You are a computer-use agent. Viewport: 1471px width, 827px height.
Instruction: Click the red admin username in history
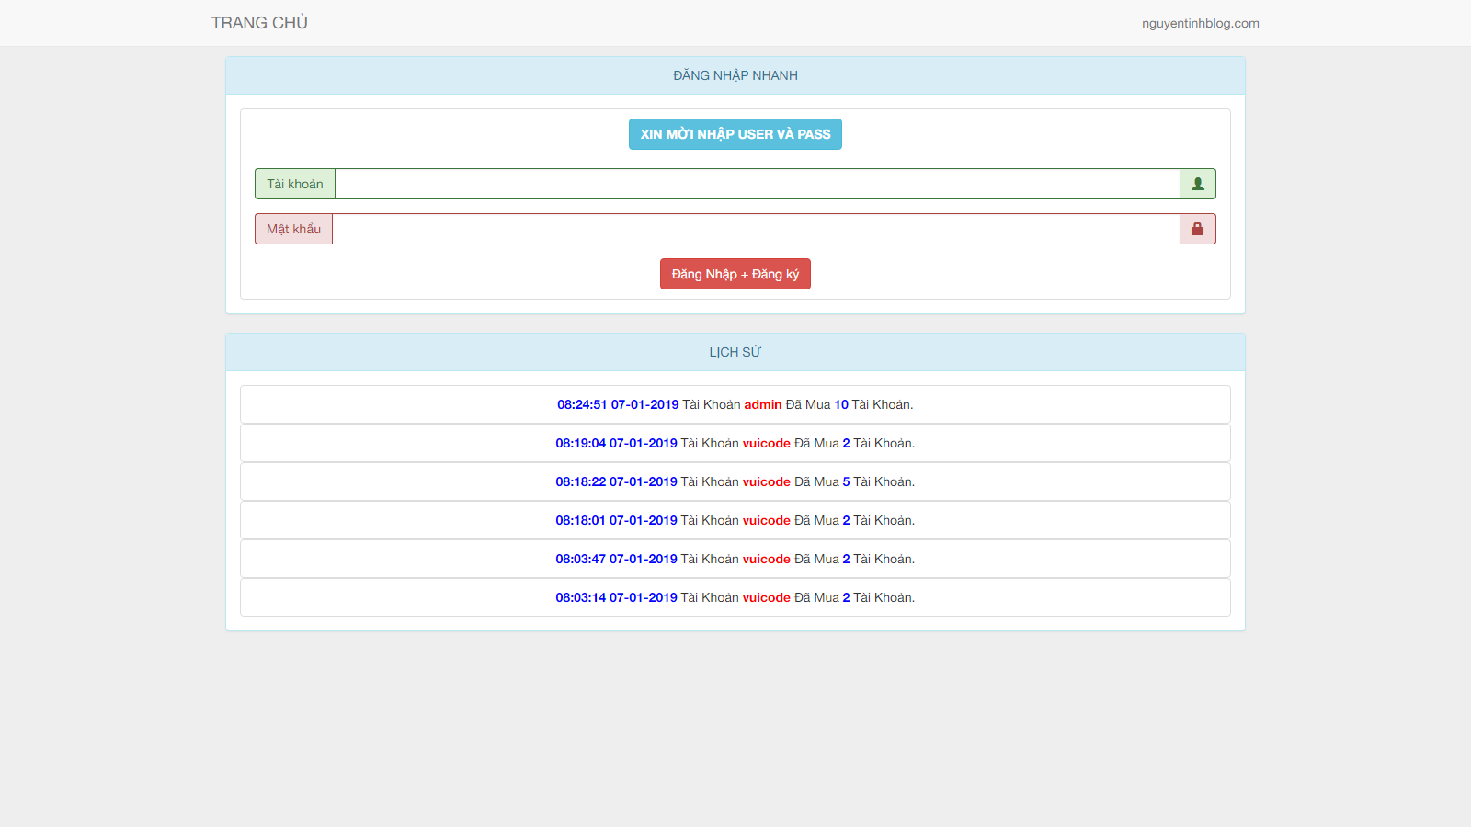click(763, 404)
